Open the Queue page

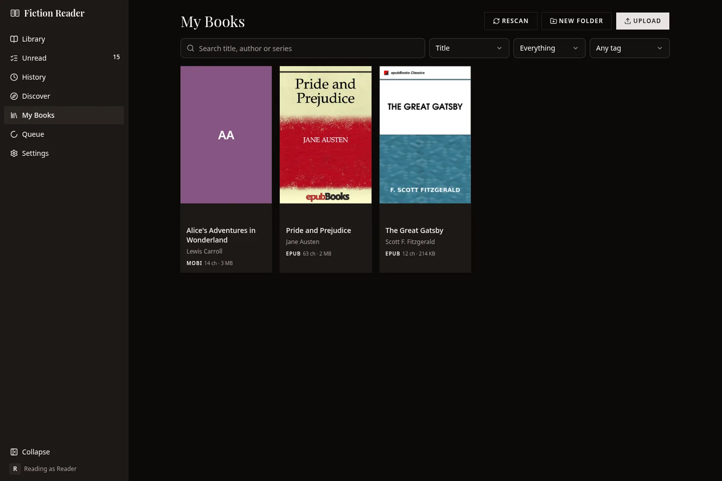(x=64, y=134)
